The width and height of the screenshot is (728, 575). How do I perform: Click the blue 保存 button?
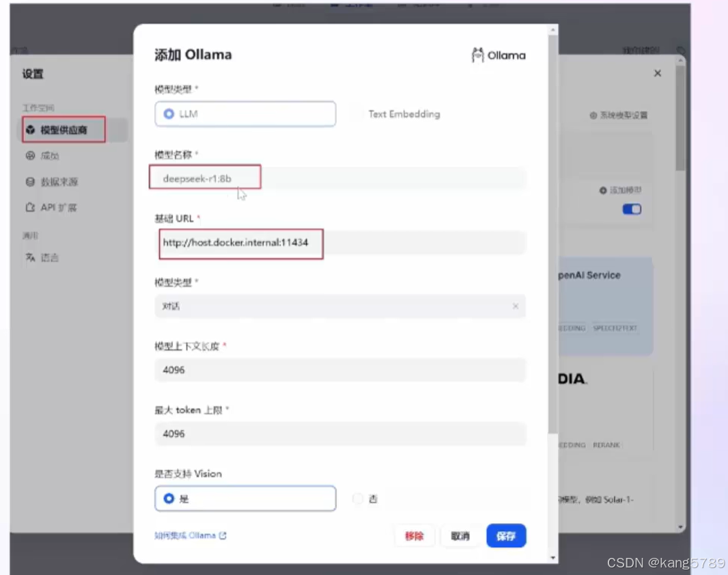[x=506, y=536]
